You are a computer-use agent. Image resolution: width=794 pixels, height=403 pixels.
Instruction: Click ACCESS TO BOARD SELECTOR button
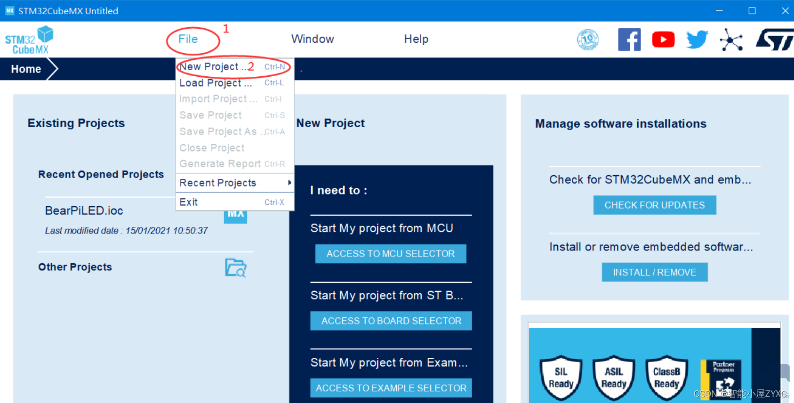391,321
